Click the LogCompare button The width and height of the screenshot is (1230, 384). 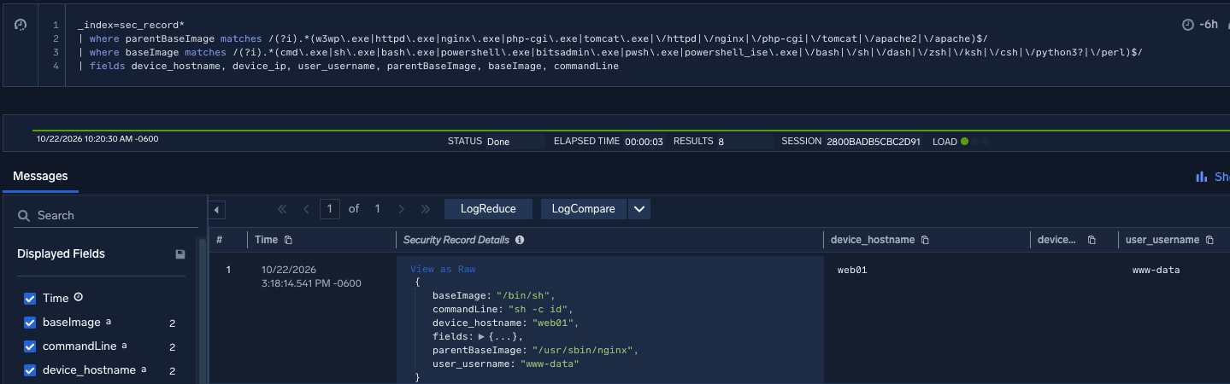584,209
